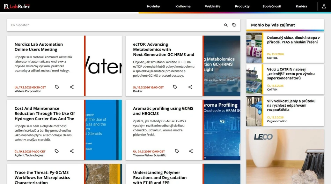Click the LECO advertisement banner

(285, 157)
